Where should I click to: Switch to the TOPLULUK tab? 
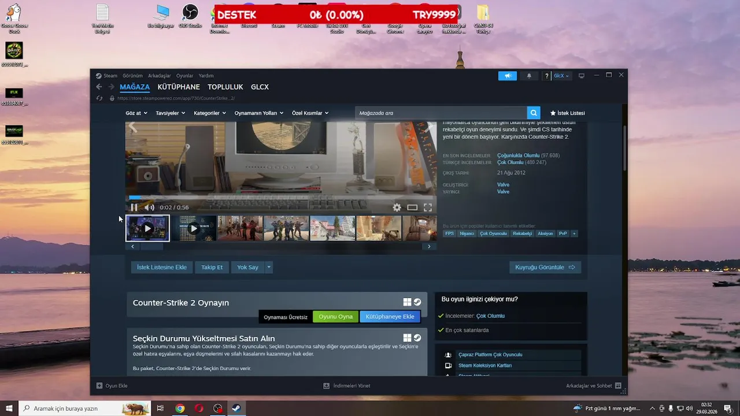coord(225,87)
